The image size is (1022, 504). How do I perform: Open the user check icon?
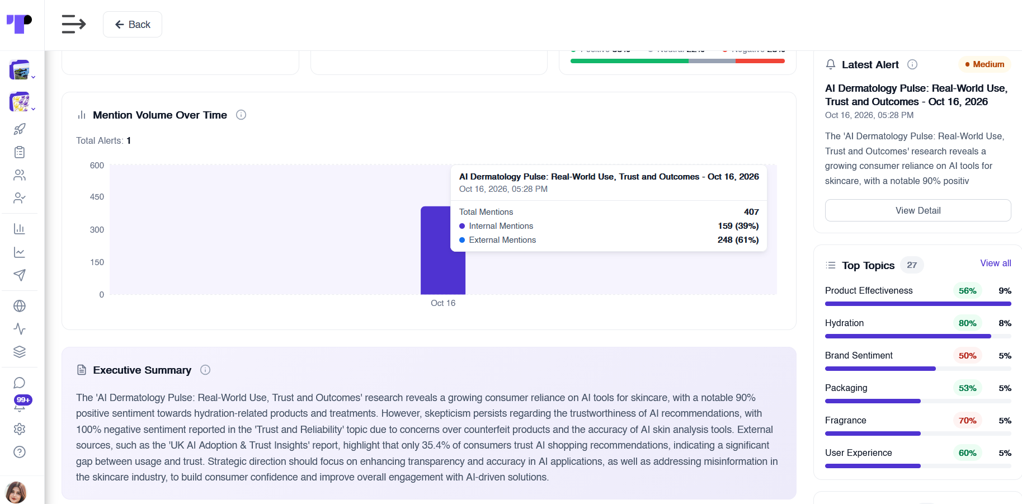pyautogui.click(x=20, y=198)
